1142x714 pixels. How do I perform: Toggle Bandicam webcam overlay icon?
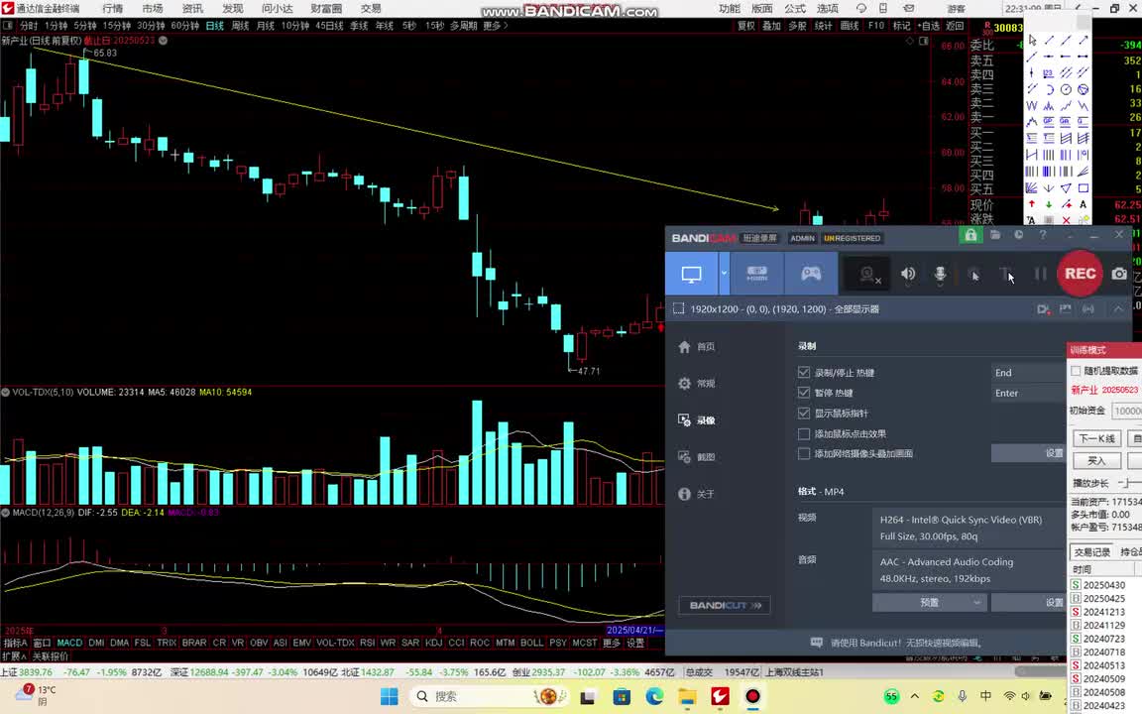(867, 275)
